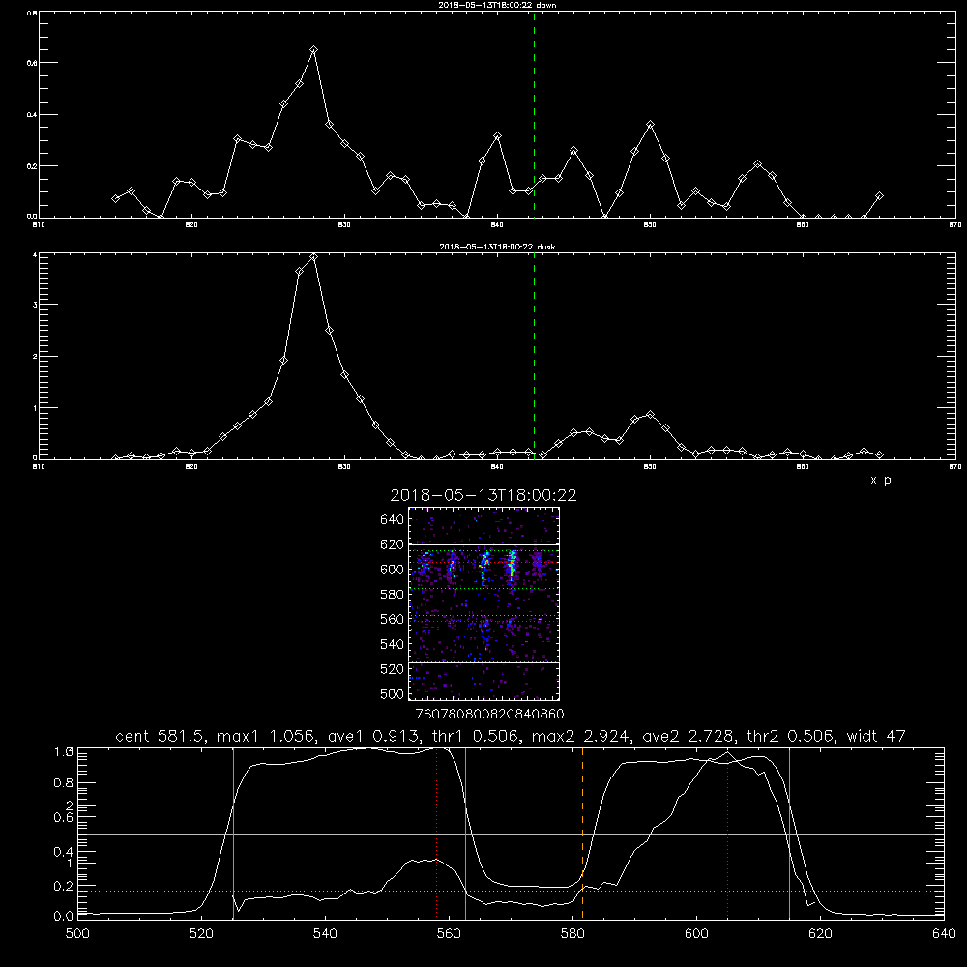Click the red dotted line near x 558 in the bottom plot

tap(437, 833)
